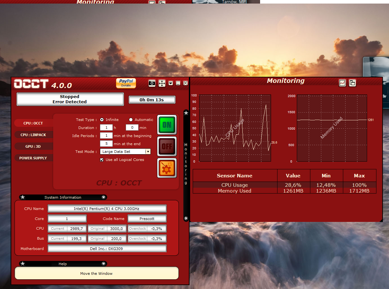Switch to the CPU : LINPACK tab
Screen dimensions: 389x289
coord(34,135)
